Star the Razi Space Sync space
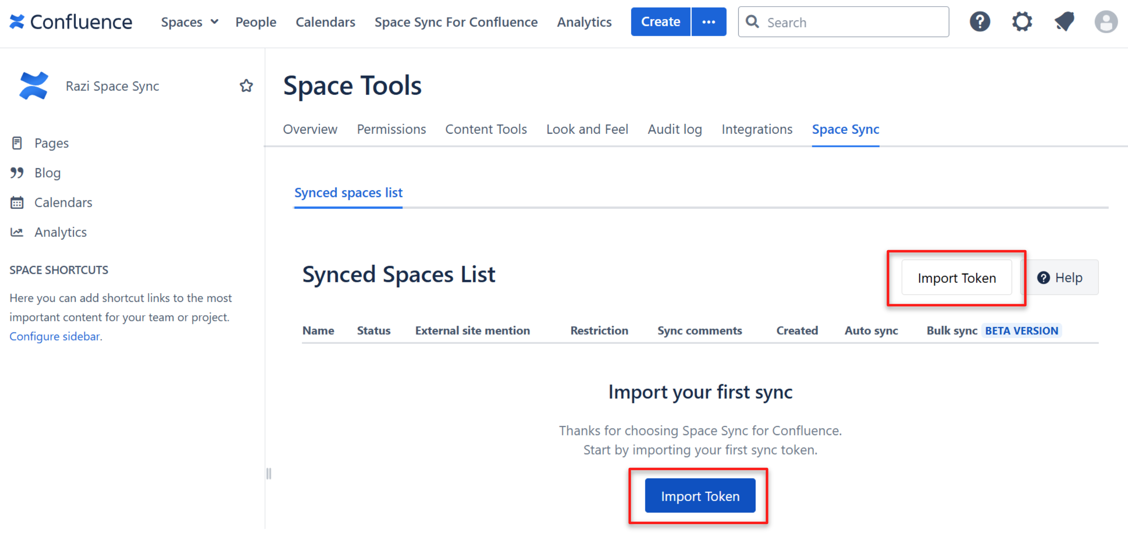The image size is (1128, 540). 246,85
